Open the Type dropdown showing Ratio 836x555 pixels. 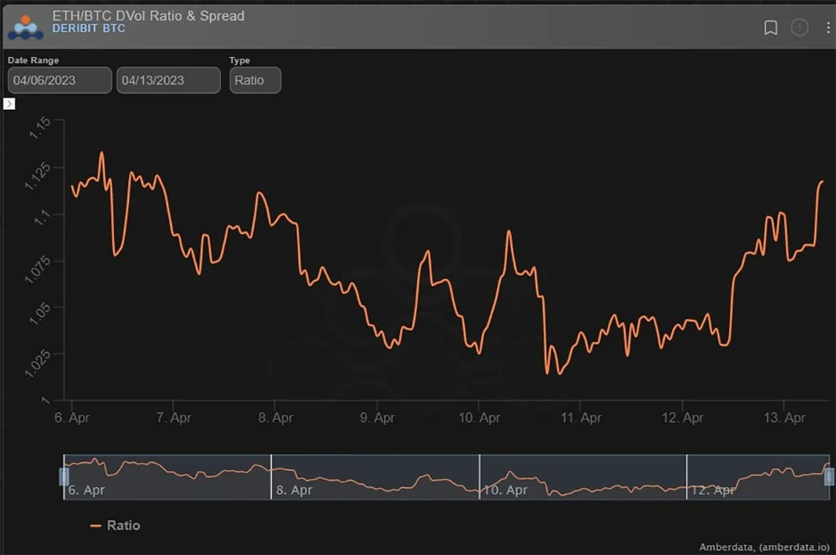pyautogui.click(x=255, y=80)
